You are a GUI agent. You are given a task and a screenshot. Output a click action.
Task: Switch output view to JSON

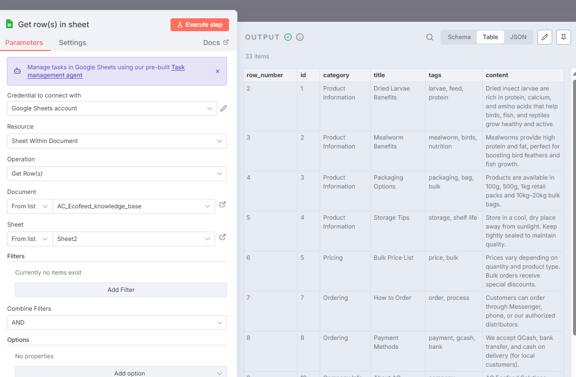tap(518, 37)
